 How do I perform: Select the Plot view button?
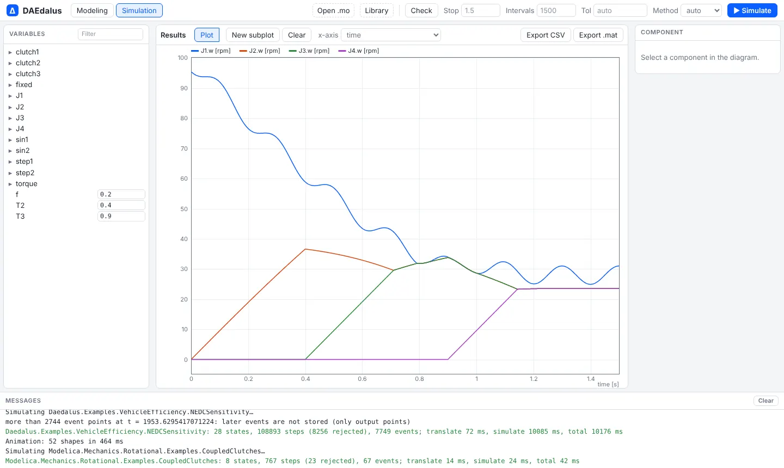pyautogui.click(x=207, y=35)
